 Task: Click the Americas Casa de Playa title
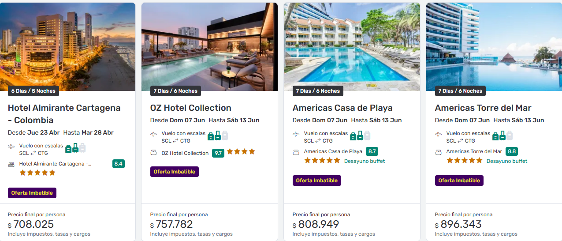pyautogui.click(x=342, y=108)
